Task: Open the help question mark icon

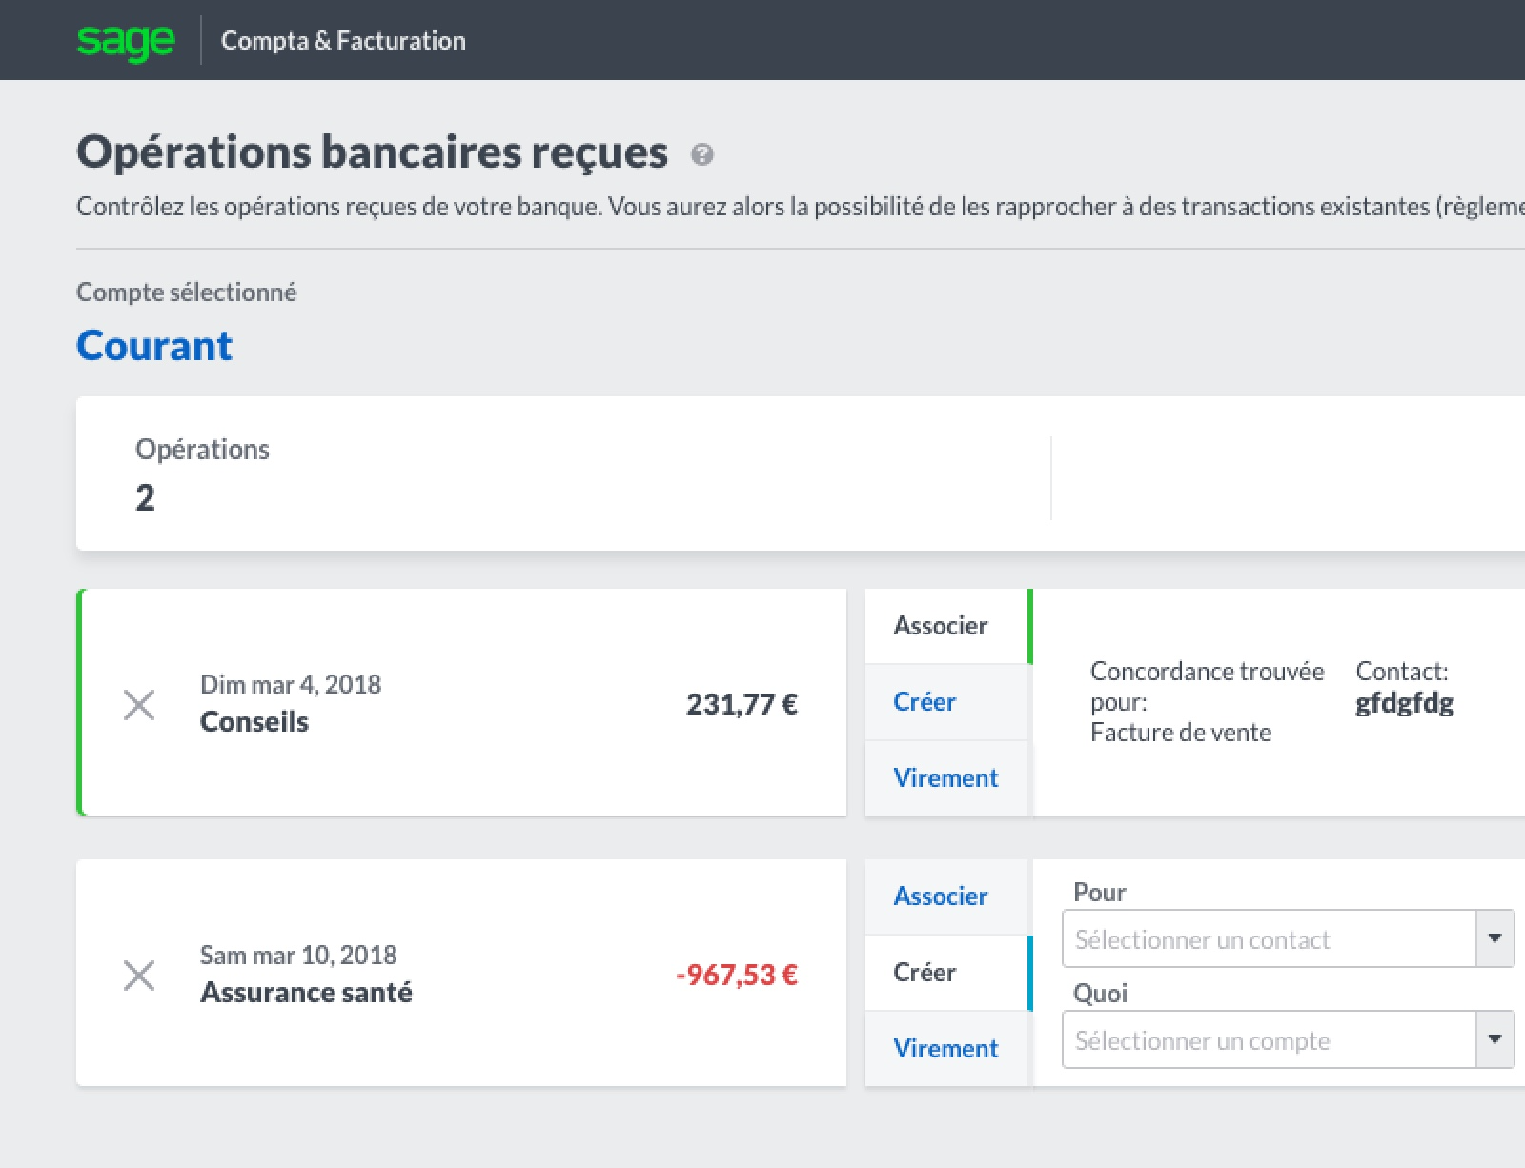Action: pos(702,154)
